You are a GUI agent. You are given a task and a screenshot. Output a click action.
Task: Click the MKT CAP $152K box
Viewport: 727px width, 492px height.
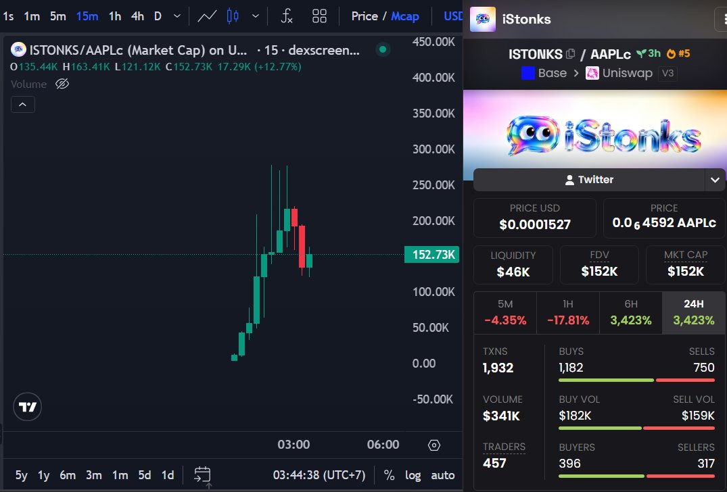(685, 264)
